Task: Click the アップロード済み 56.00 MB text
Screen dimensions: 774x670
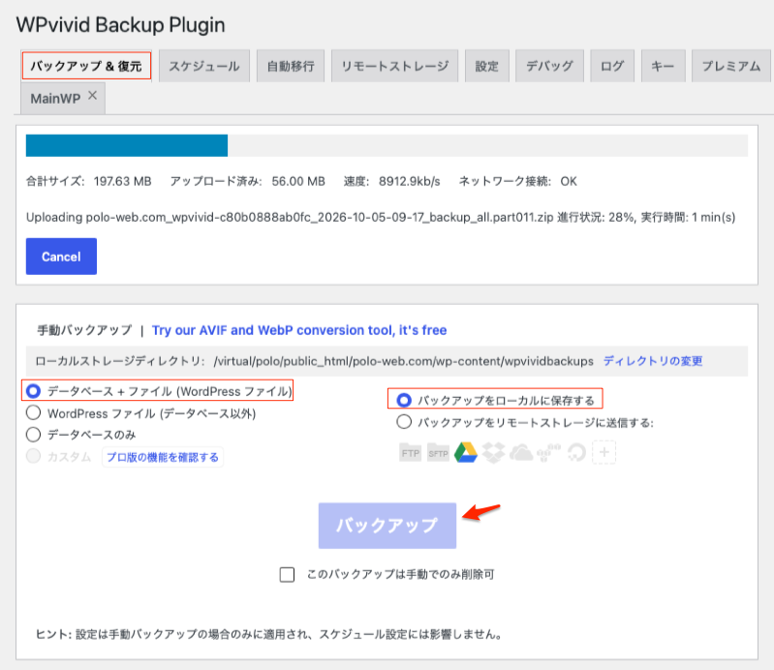Action: coord(247,181)
